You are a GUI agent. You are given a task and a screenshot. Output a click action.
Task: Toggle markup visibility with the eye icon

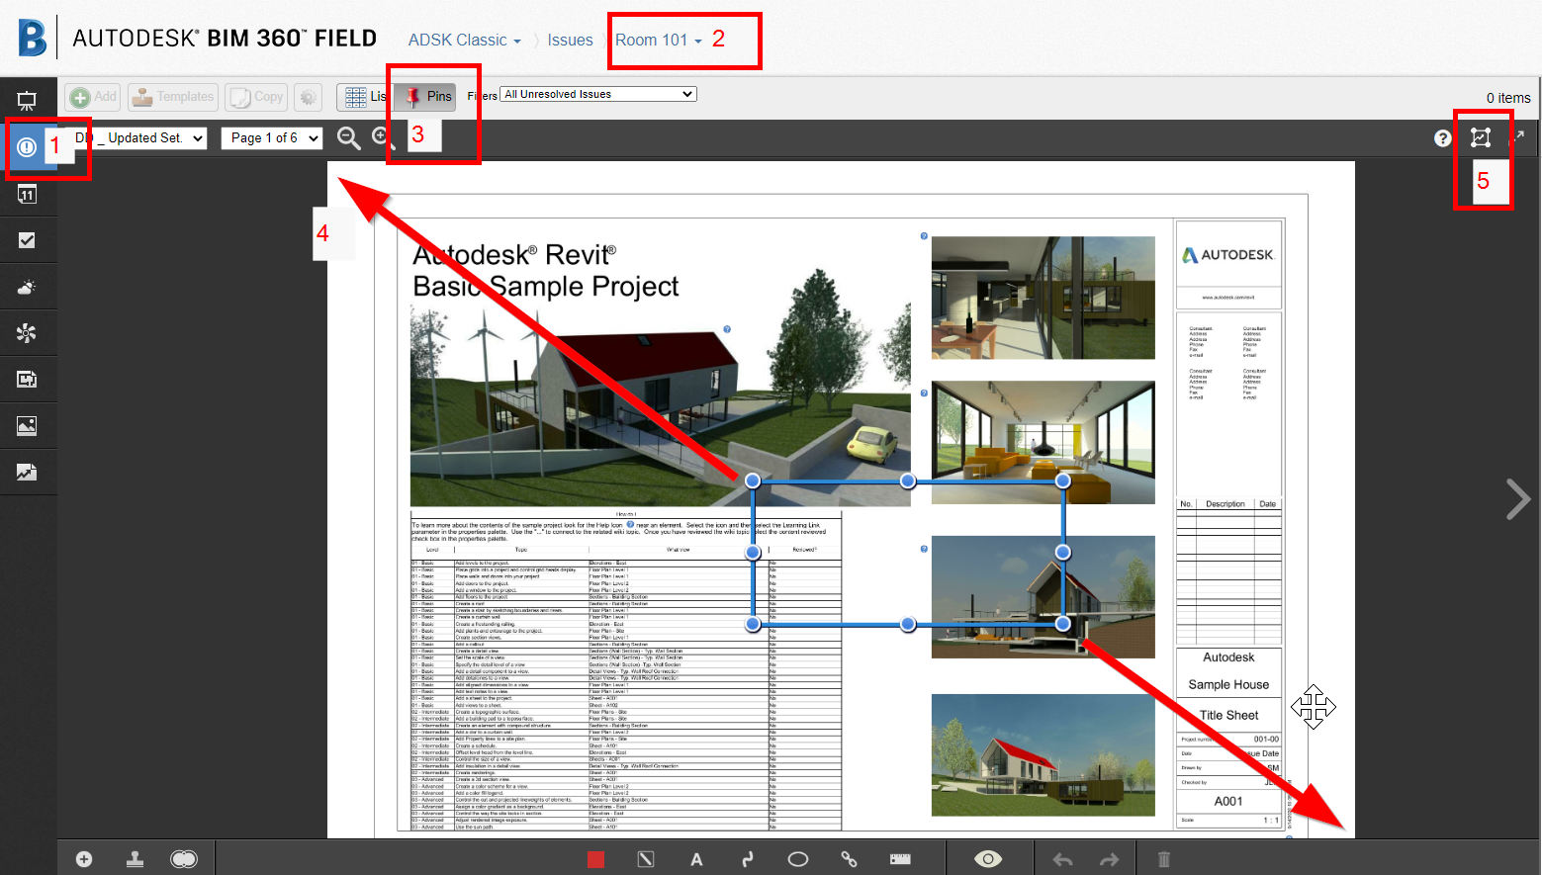(988, 858)
